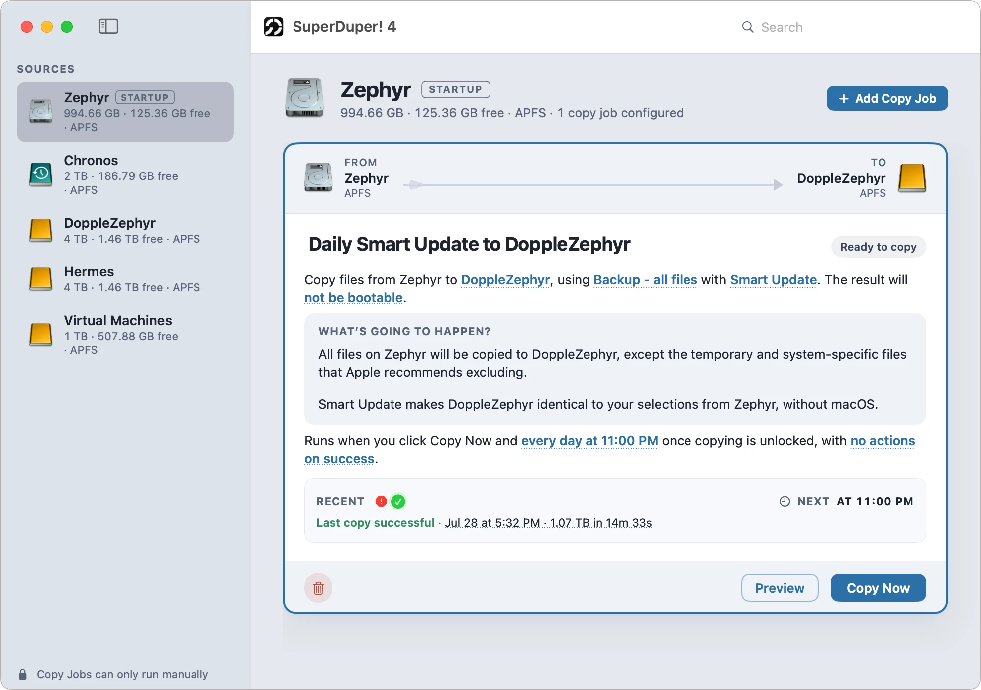Open the Backup - all files script link
The height and width of the screenshot is (690, 981).
pyautogui.click(x=645, y=280)
